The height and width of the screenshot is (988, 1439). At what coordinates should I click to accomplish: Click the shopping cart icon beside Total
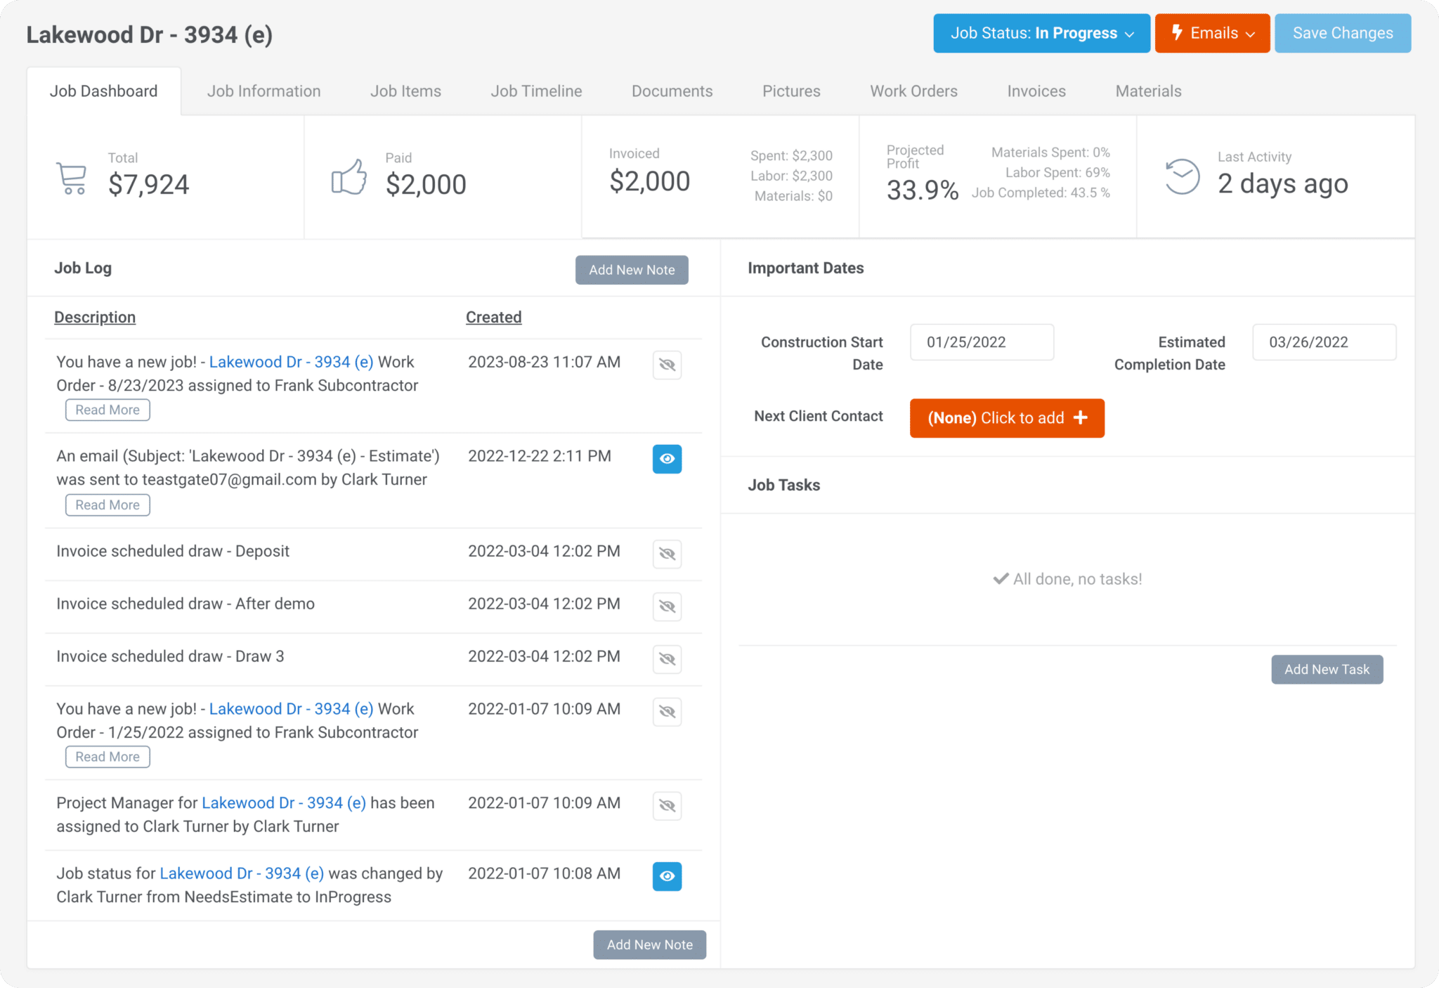pos(71,178)
